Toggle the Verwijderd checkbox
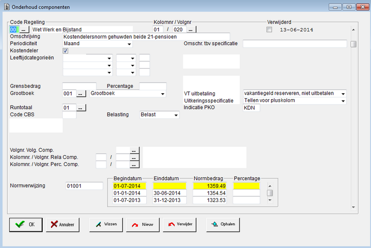This screenshot has height=248, width=371. (269, 29)
